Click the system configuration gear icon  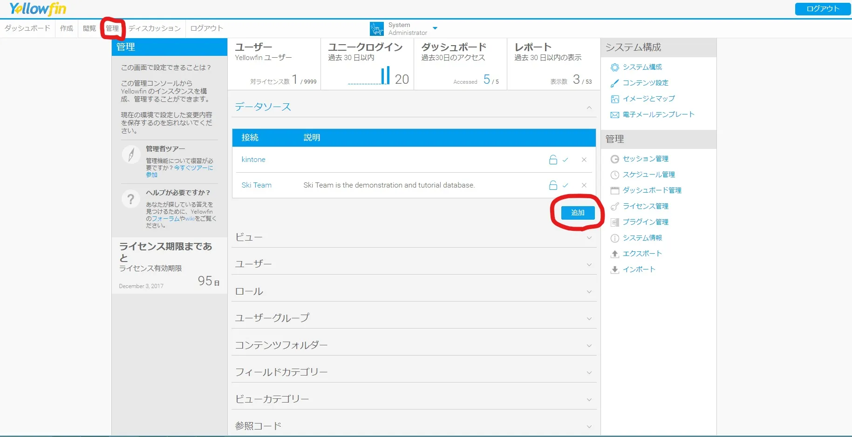(x=615, y=67)
